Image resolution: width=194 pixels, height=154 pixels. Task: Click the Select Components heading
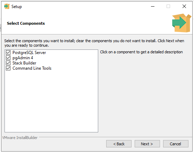(x=26, y=23)
